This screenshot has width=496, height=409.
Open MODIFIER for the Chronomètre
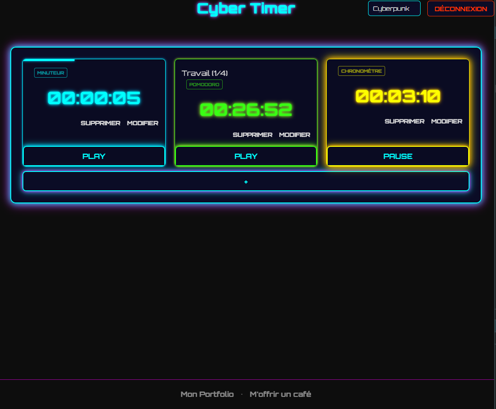point(447,121)
